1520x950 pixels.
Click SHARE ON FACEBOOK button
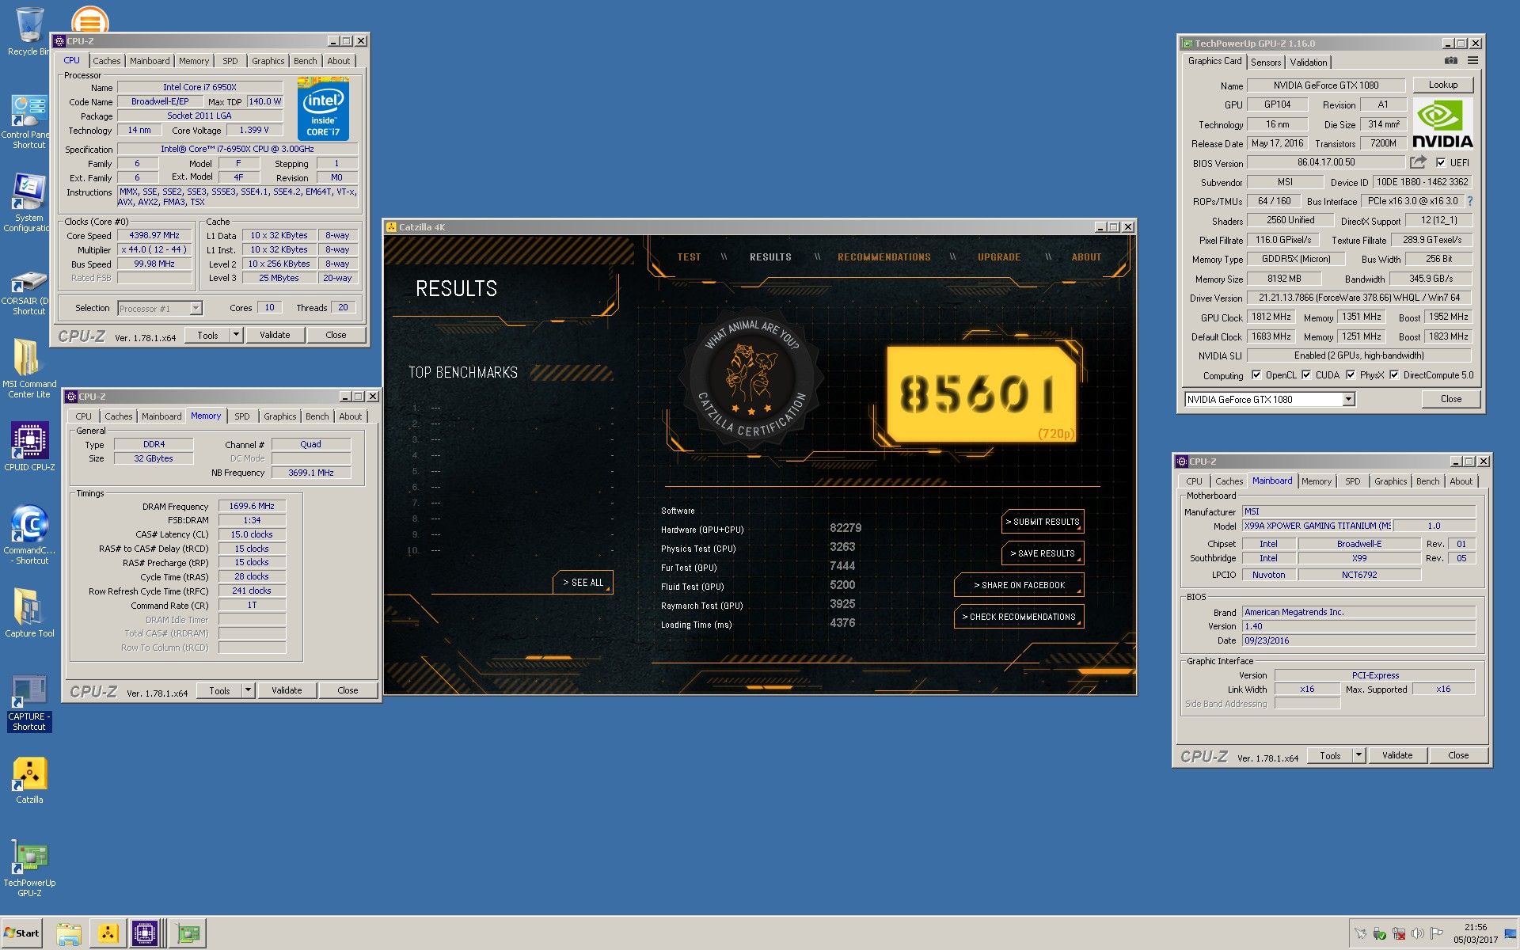tap(1020, 585)
